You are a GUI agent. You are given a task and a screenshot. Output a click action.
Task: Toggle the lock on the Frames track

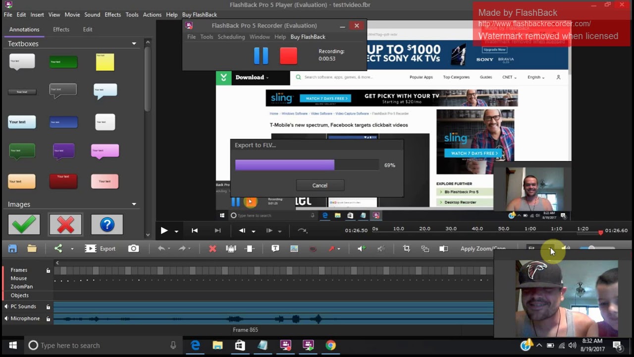(48, 270)
